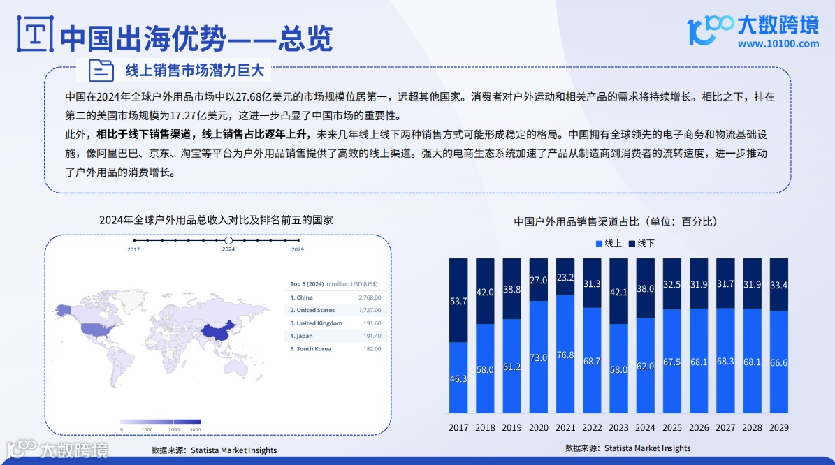Select the "1. China" row in the Top 5 list
835x465 pixels.
coord(328,297)
